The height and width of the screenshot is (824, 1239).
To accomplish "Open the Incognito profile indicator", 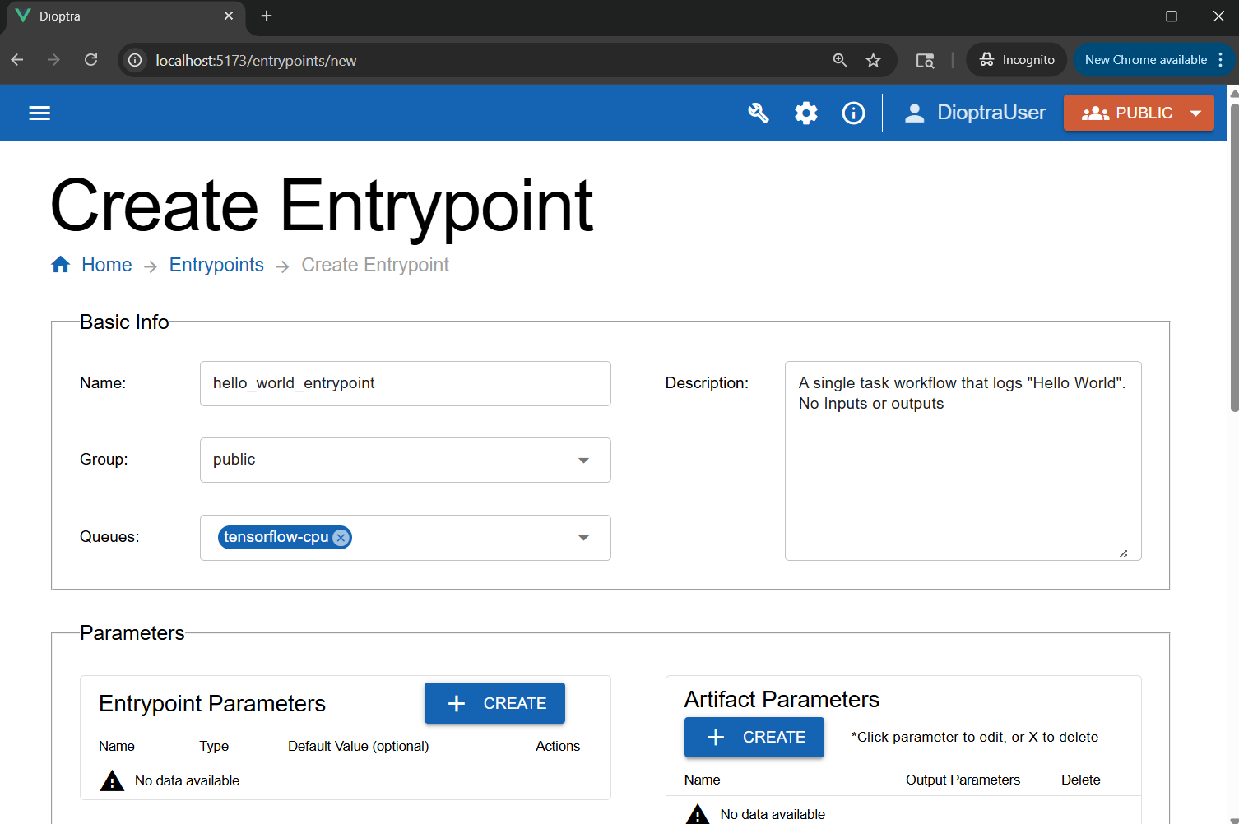I will pos(1016,59).
